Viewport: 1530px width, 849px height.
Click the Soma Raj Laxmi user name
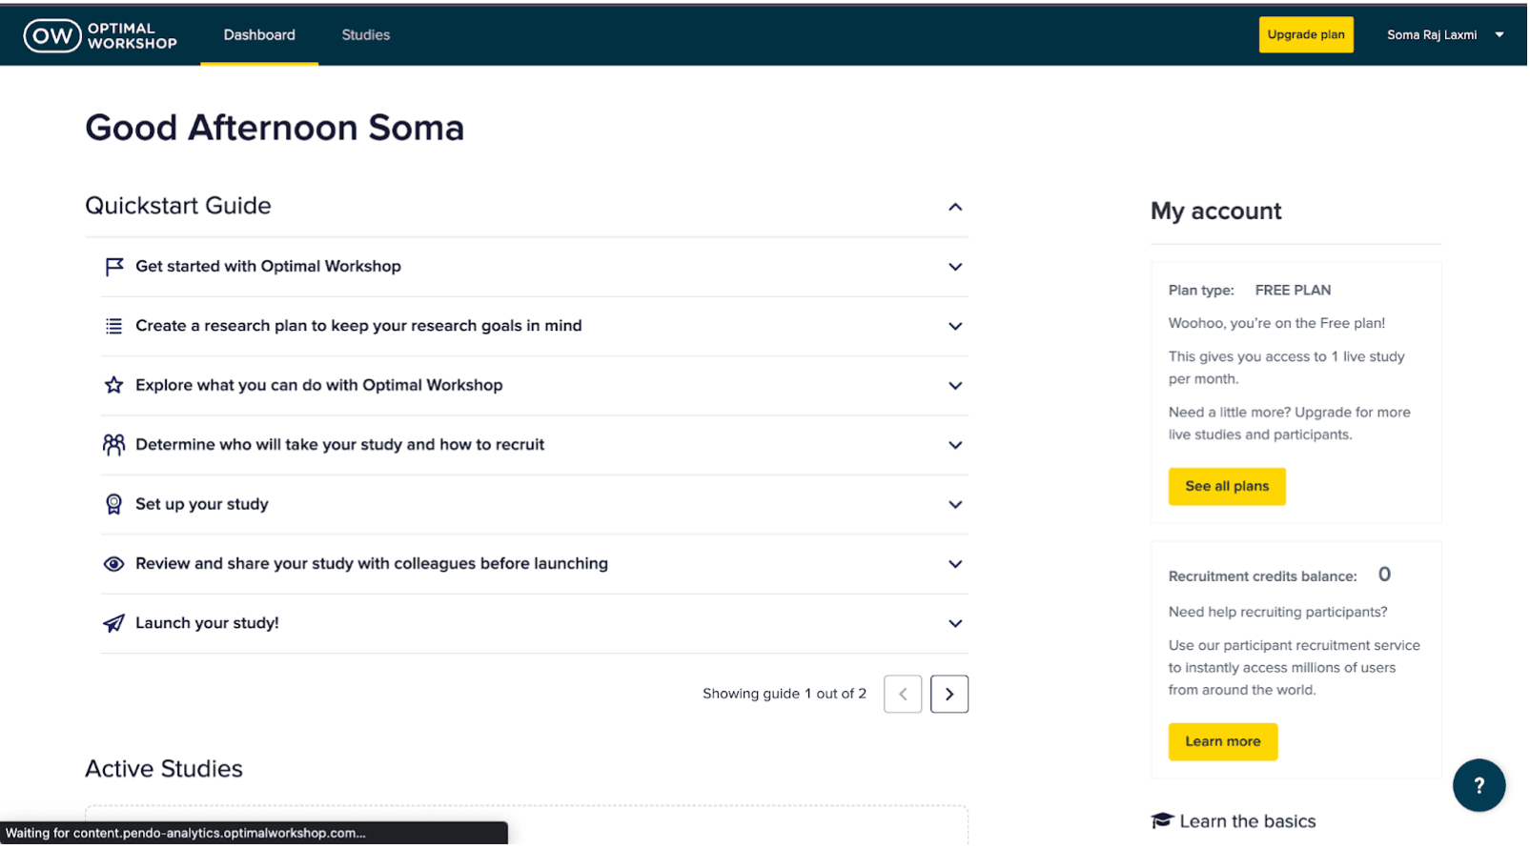[1433, 35]
